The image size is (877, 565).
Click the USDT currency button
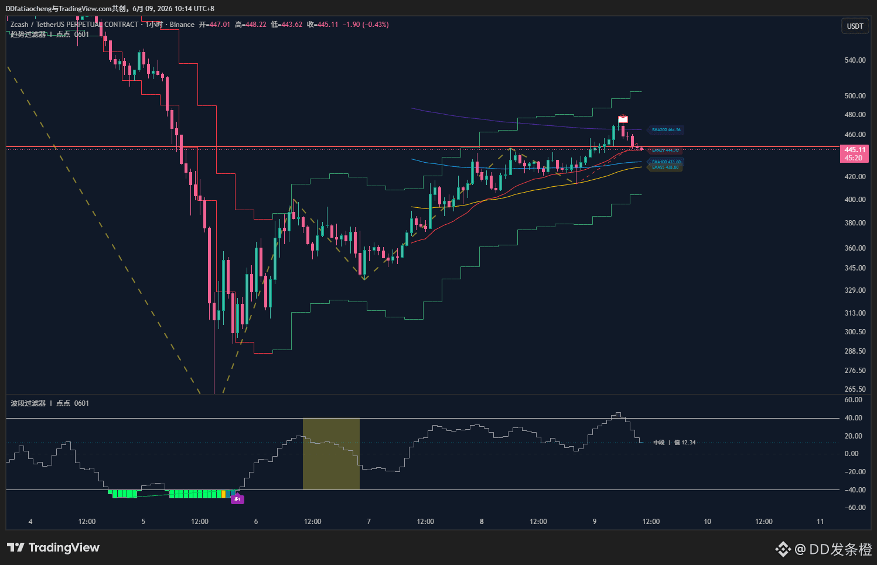[855, 26]
